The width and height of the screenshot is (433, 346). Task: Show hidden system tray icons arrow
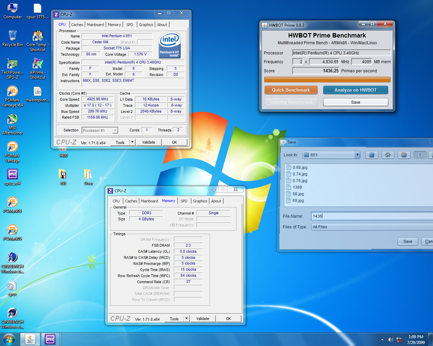pyautogui.click(x=382, y=340)
